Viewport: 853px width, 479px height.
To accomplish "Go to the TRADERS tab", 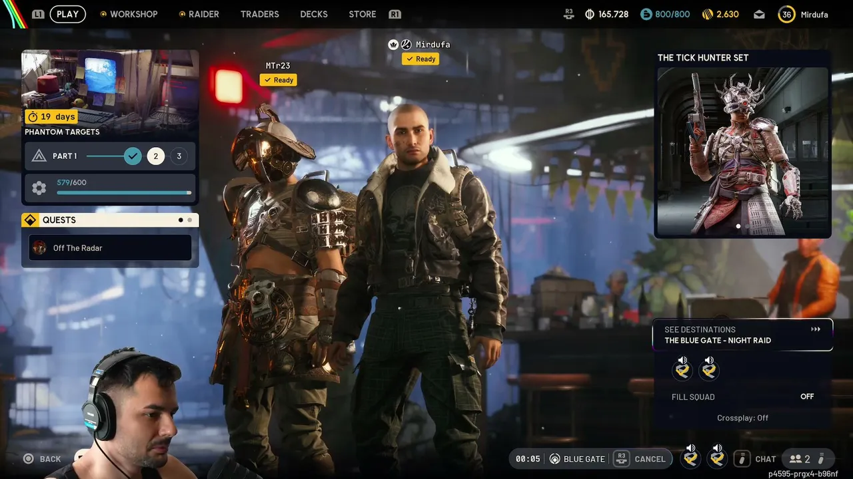I will coord(260,14).
